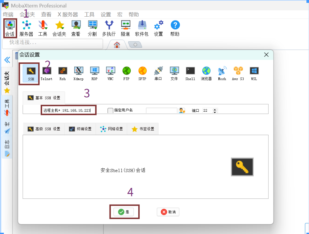Choose the Aws S3 session type

pos(238,73)
